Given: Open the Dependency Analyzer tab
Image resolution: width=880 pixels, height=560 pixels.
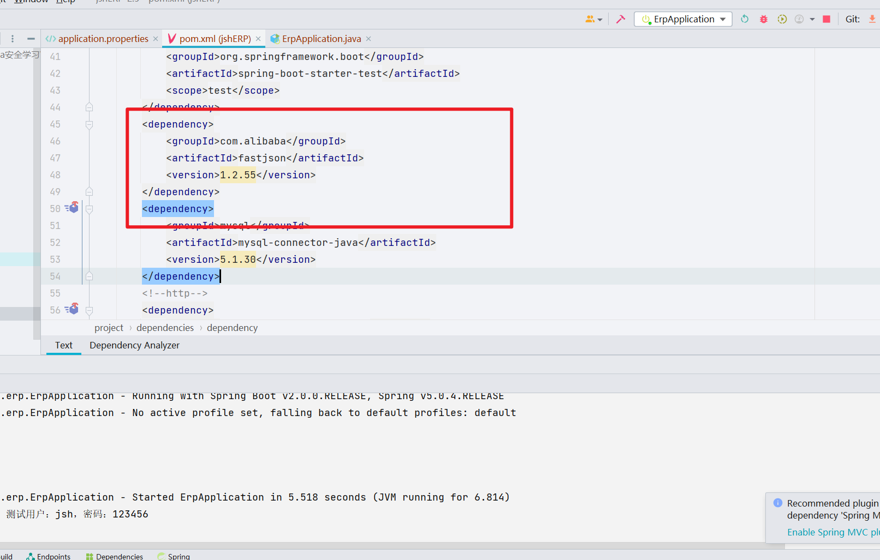Looking at the screenshot, I should [x=134, y=345].
